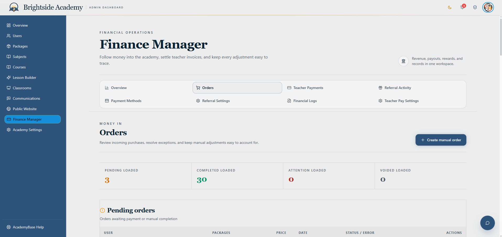Image resolution: width=502 pixels, height=237 pixels.
Task: Open notifications bell with badge
Action: [x=462, y=7]
